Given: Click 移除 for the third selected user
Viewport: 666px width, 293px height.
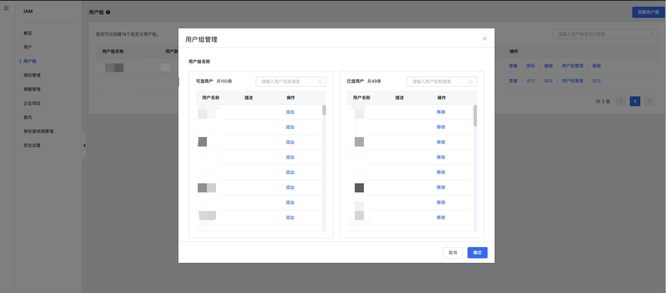Looking at the screenshot, I should pos(441,142).
